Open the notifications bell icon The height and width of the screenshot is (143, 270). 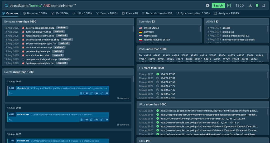click(264, 6)
